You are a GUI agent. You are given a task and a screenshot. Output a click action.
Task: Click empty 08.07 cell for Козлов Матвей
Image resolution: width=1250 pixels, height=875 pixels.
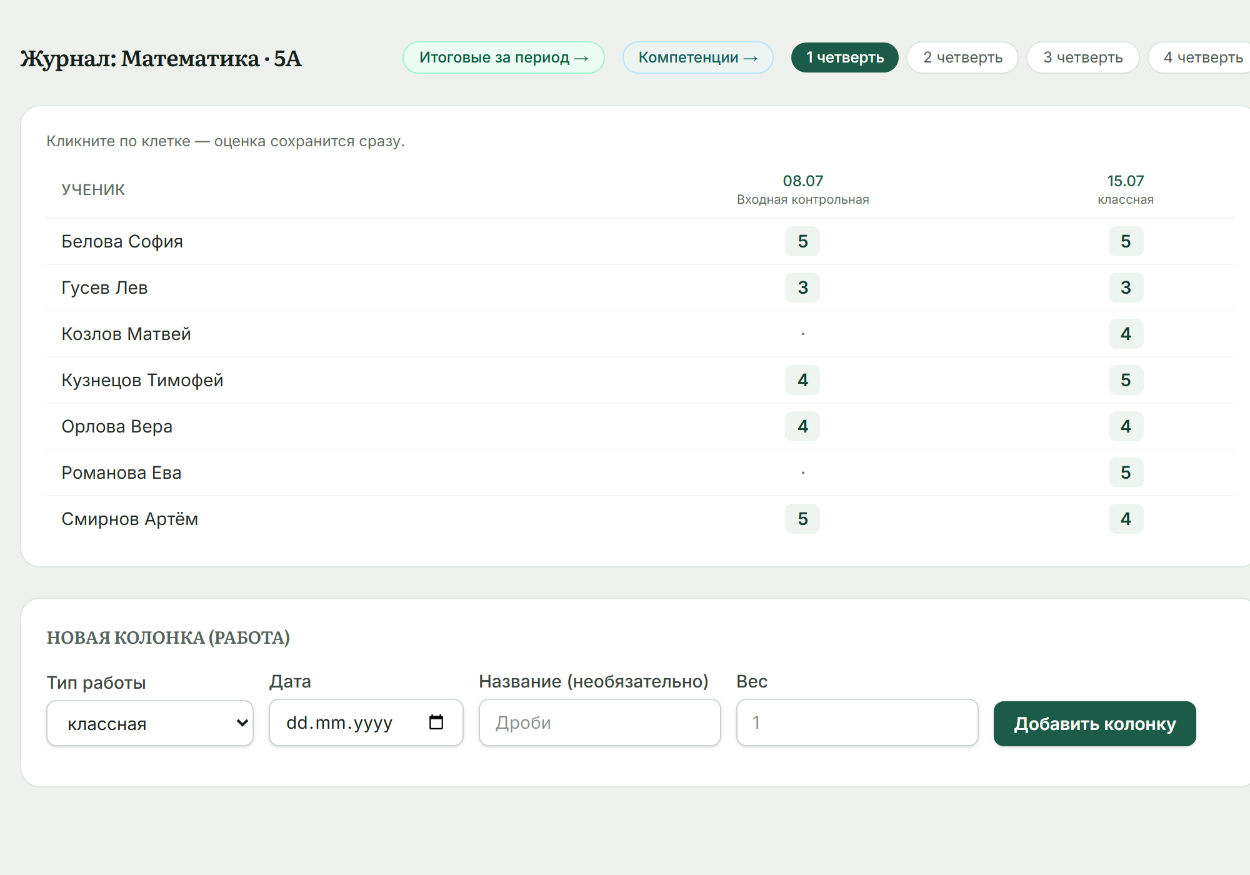(x=802, y=334)
